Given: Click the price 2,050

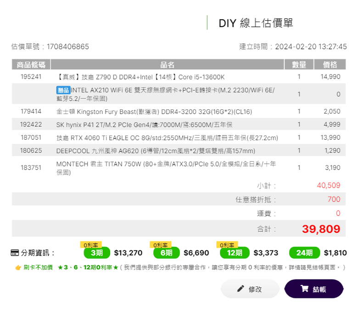Looking at the screenshot, I should 332,111.
